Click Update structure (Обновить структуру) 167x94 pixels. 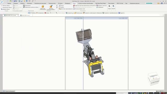[102, 5]
